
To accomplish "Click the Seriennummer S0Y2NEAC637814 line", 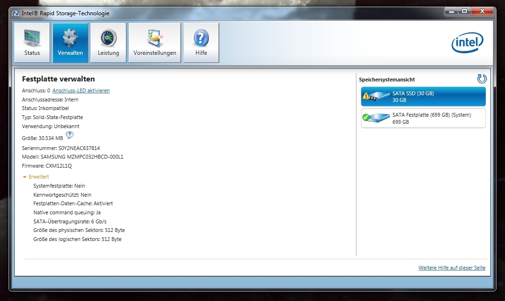I will 61,148.
